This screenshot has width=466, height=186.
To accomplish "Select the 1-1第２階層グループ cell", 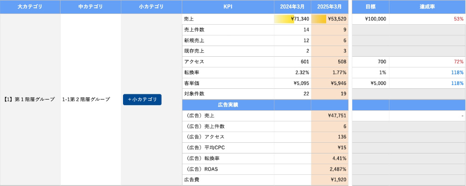I will (x=91, y=100).
